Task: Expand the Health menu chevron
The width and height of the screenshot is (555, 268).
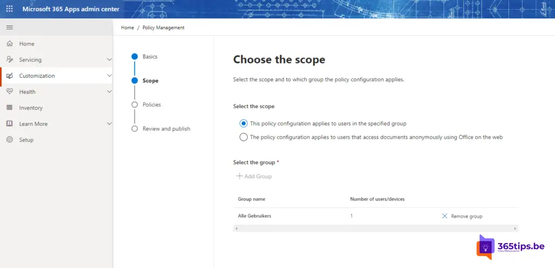Action: (109, 91)
